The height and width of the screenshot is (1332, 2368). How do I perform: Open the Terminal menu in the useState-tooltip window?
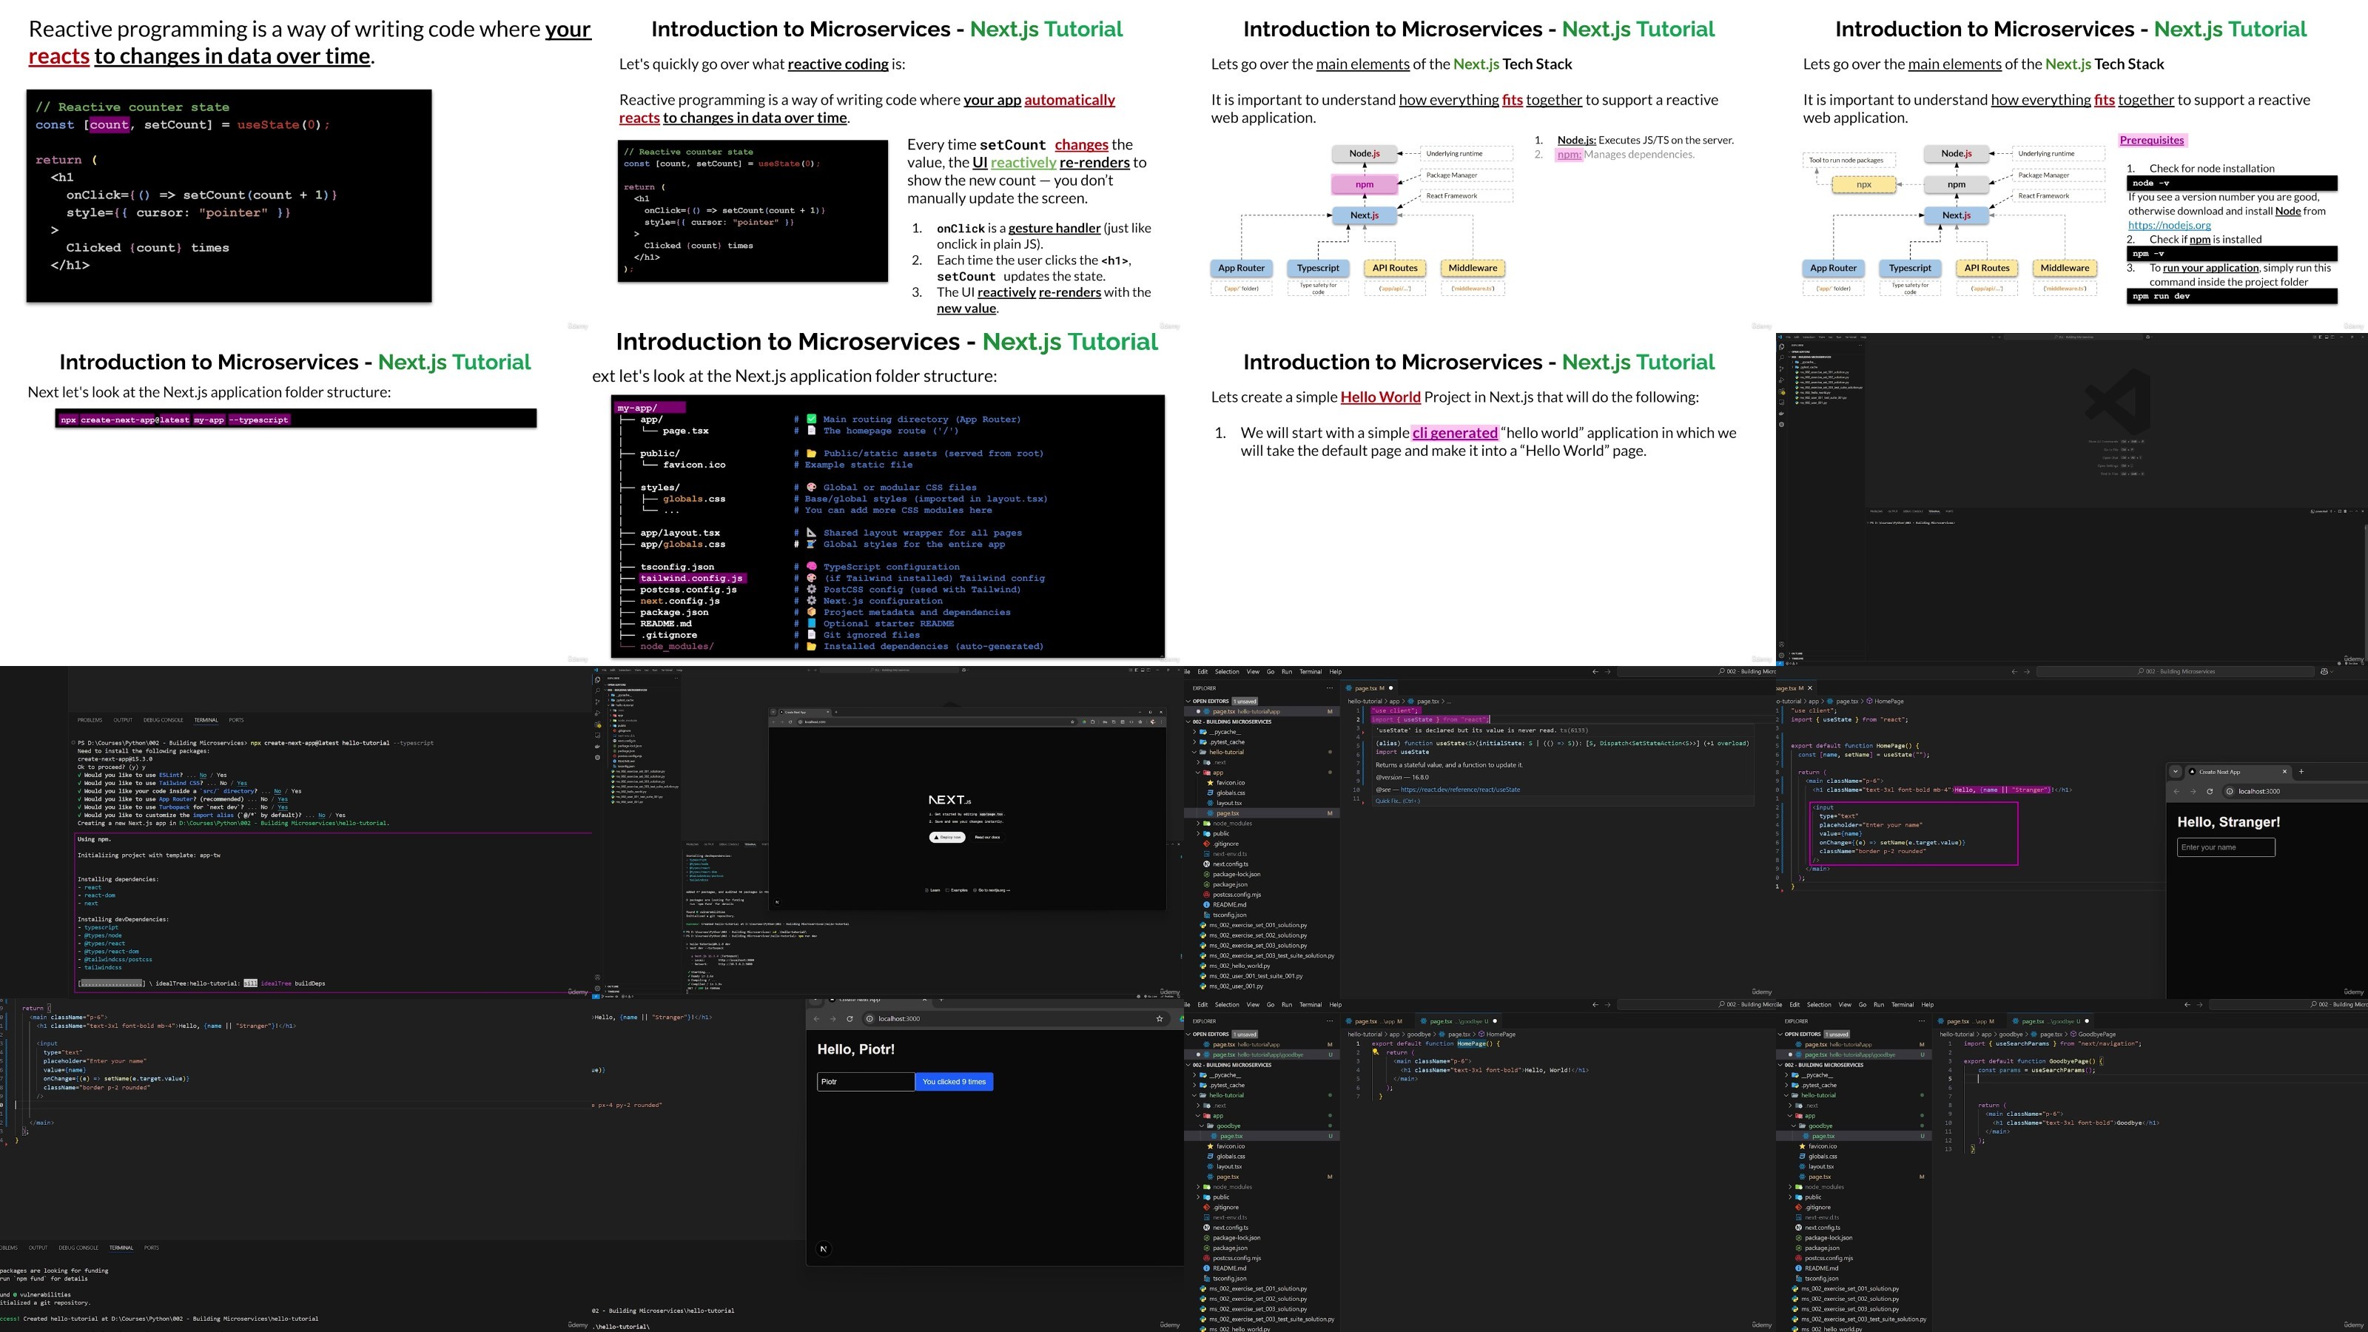point(1310,672)
